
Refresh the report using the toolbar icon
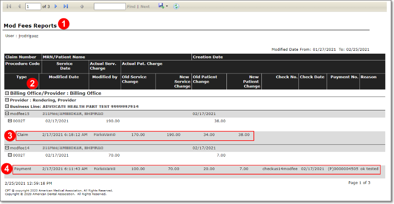click(x=176, y=6)
